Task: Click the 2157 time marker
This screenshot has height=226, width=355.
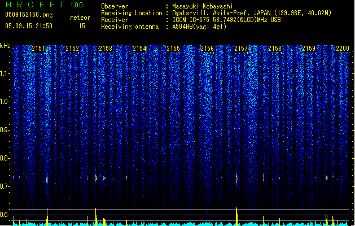Action: pos(241,48)
